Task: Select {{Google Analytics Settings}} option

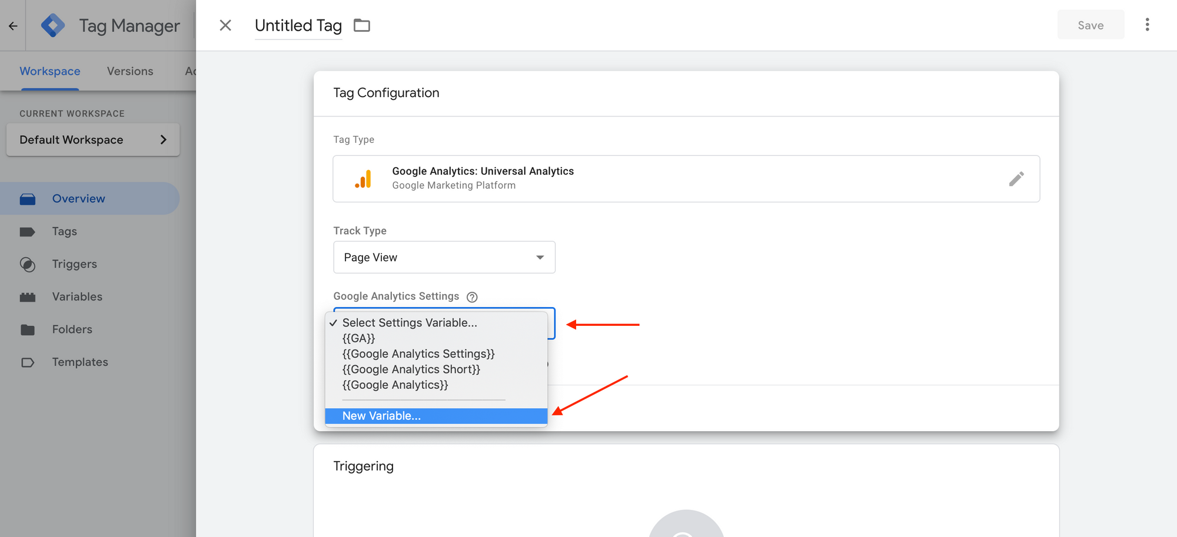Action: (436, 353)
